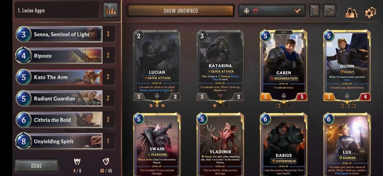Click copy-count dots under Lucian card
Image resolution: width=383 pixels, height=176 pixels.
157,106
